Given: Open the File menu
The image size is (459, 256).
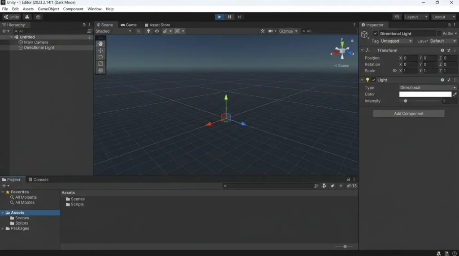Looking at the screenshot, I should point(5,9).
